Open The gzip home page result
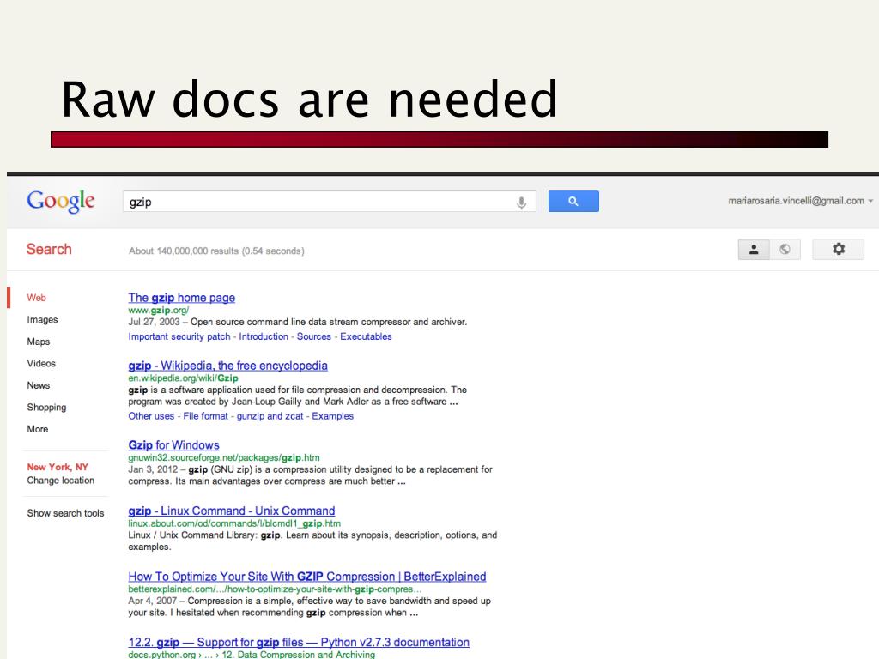Image resolution: width=879 pixels, height=659 pixels. click(x=182, y=298)
